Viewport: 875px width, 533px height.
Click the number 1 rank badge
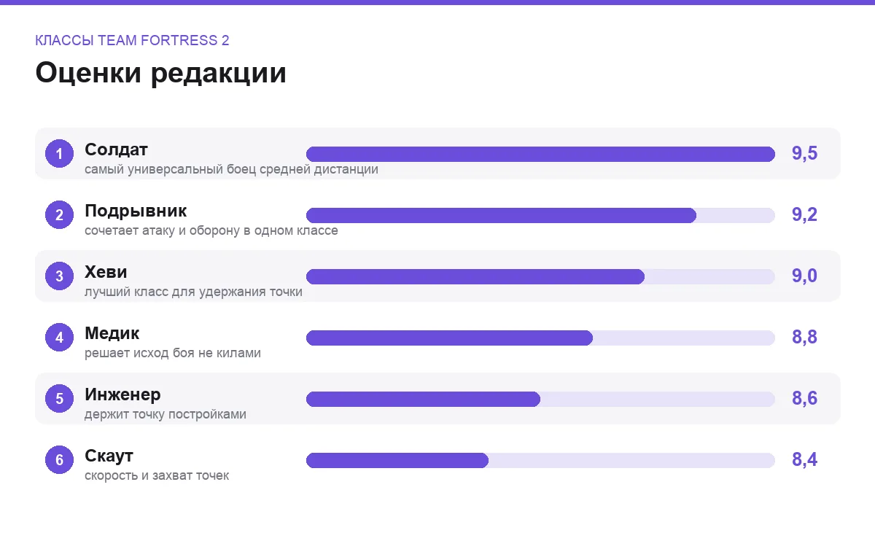[60, 154]
